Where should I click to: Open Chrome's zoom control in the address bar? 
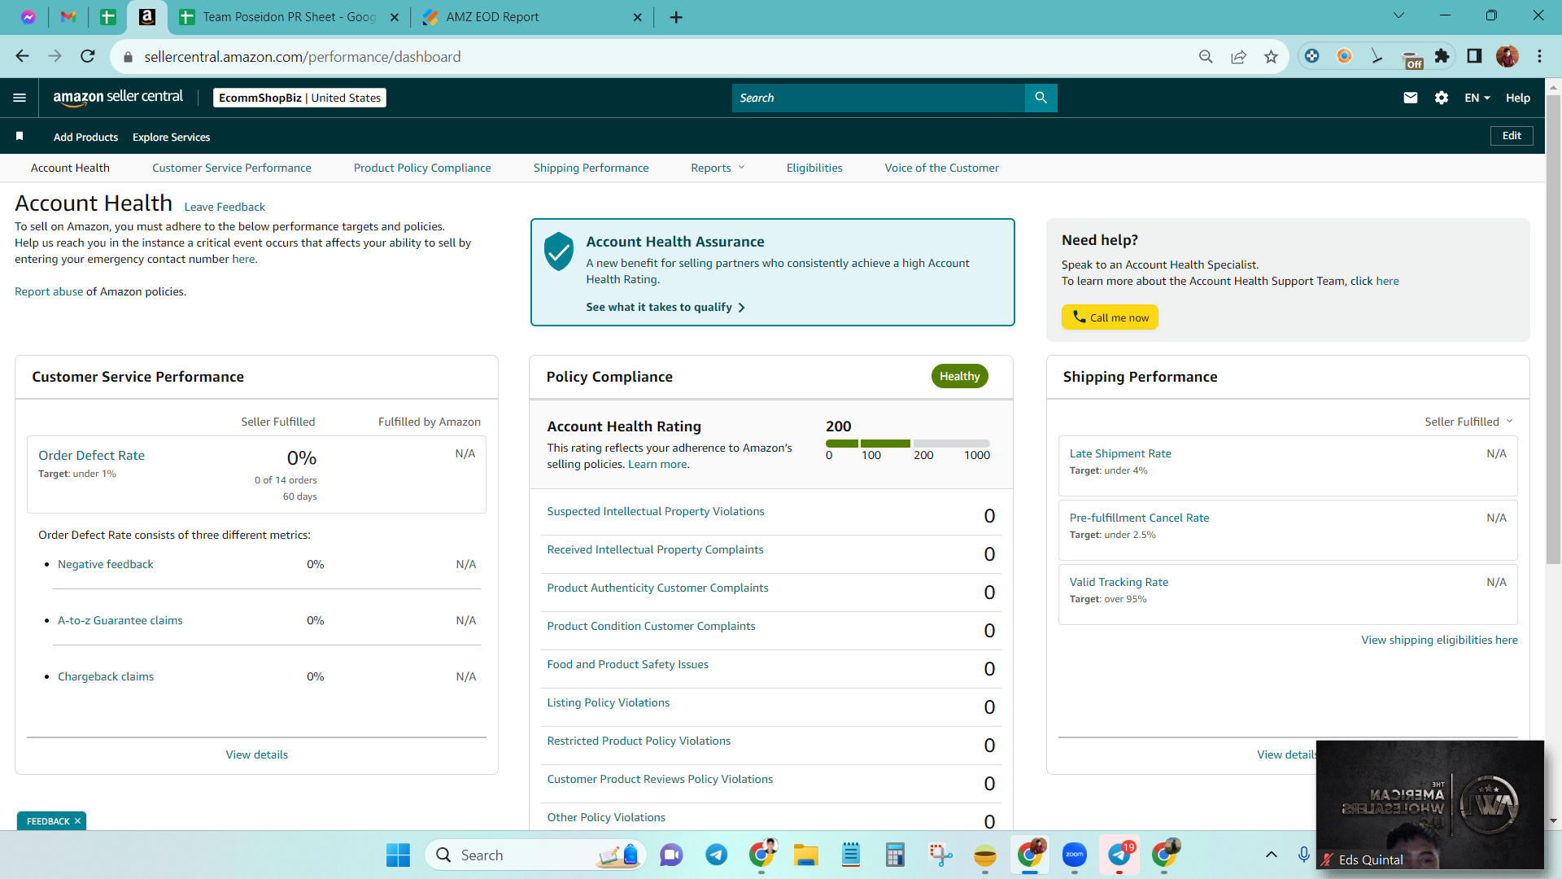click(1206, 56)
